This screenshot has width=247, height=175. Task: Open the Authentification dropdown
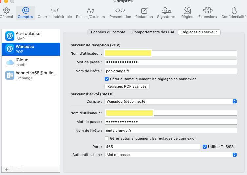171,155
